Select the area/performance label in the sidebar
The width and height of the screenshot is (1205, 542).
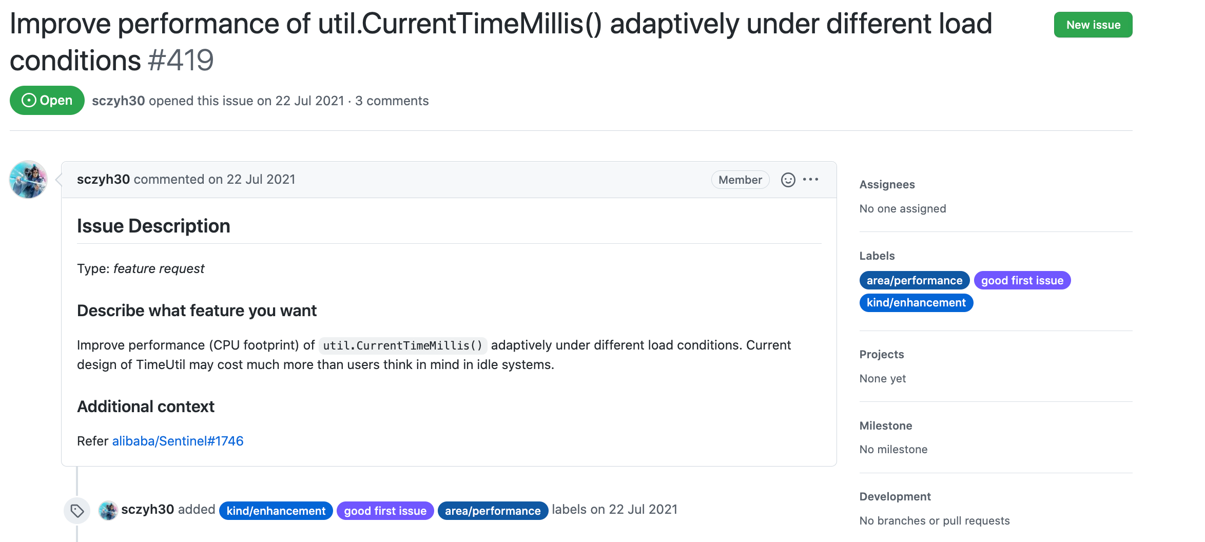click(x=914, y=280)
